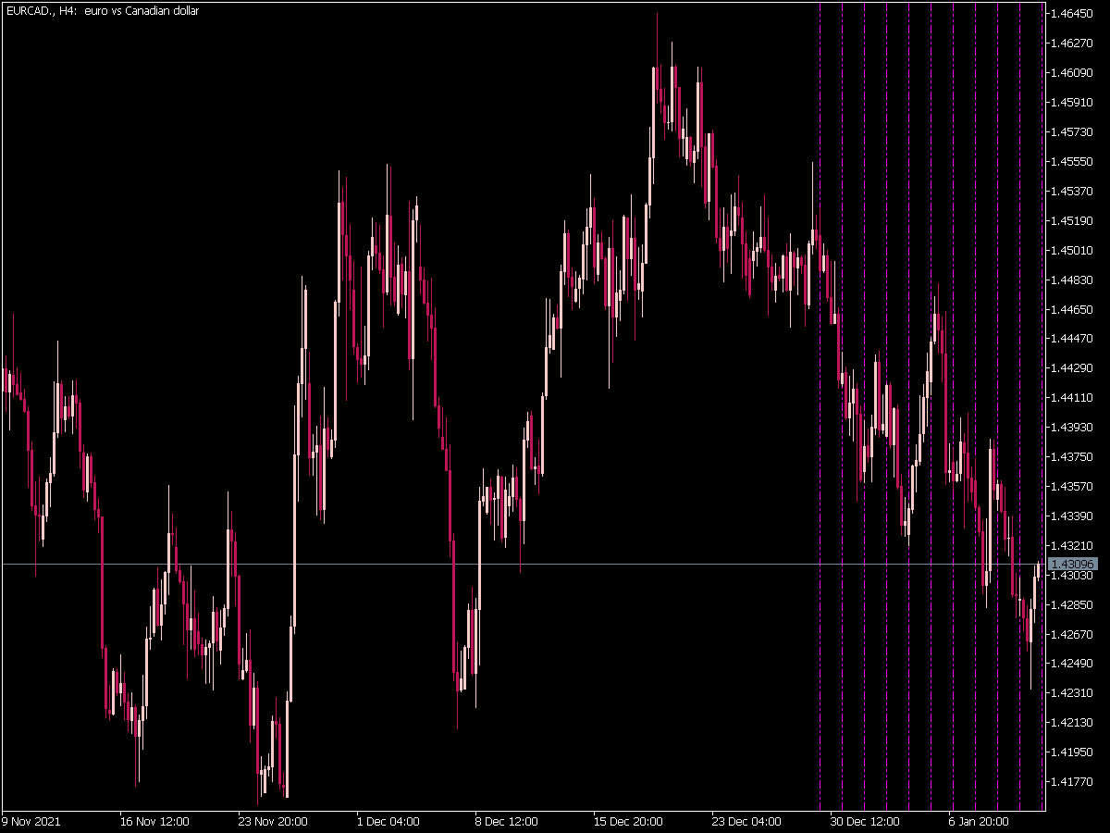Click the 1.43930 price axis label
Screen dimensions: 1110x833
tap(1073, 427)
